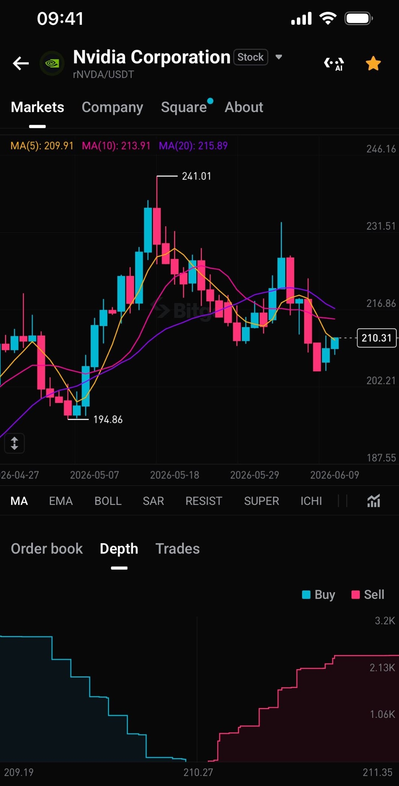
Task: Switch to the Markets tab
Action: click(37, 107)
